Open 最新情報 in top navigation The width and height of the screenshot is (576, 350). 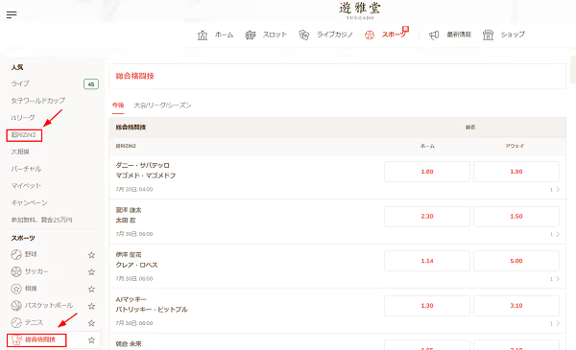click(459, 35)
